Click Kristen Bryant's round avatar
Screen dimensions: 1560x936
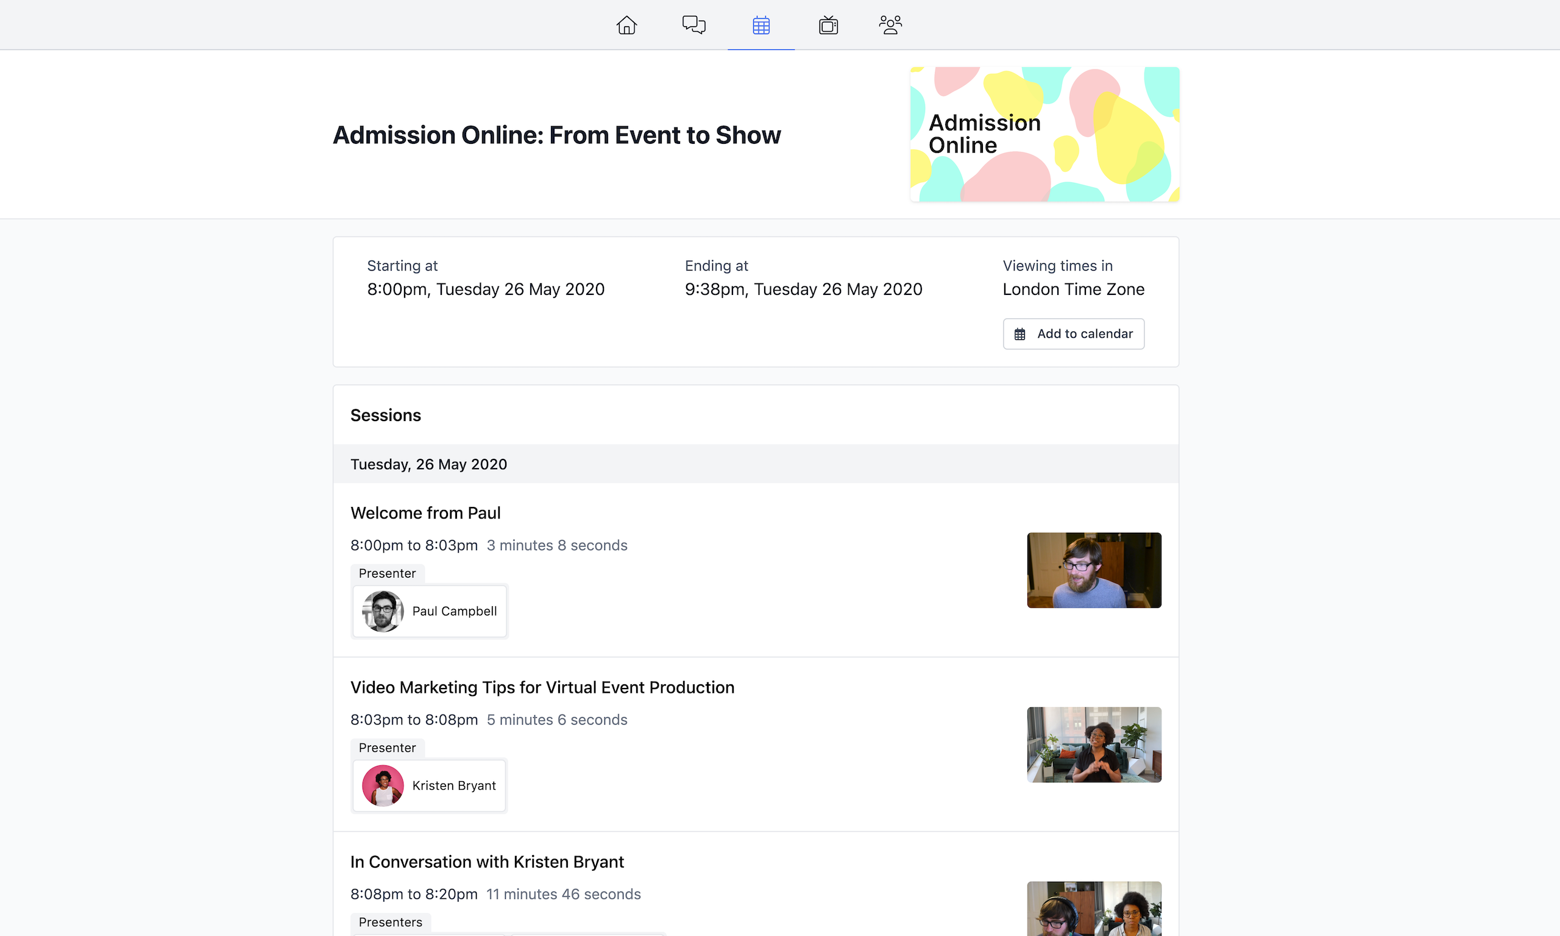[382, 785]
